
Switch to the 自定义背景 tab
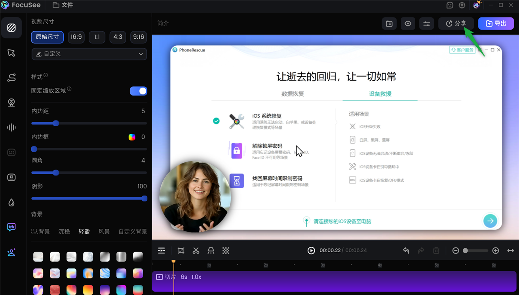click(133, 232)
